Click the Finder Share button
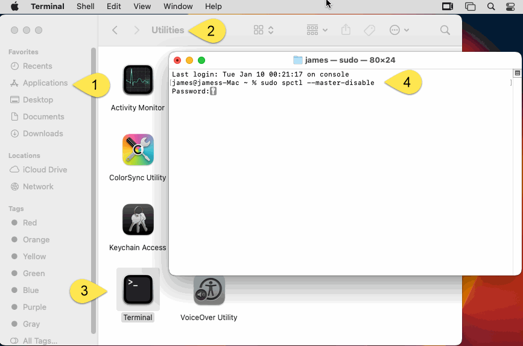This screenshot has width=523, height=346. [x=346, y=30]
